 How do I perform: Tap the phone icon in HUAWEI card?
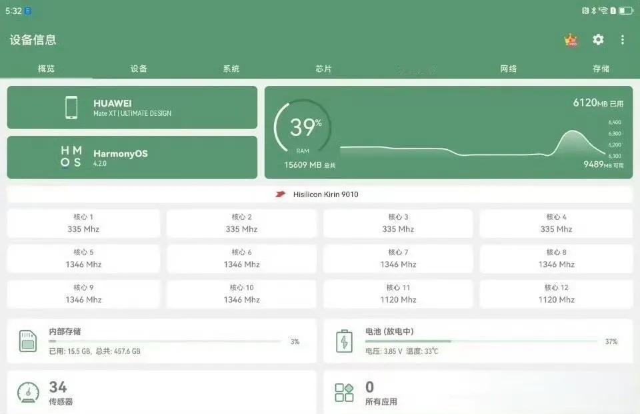71,108
